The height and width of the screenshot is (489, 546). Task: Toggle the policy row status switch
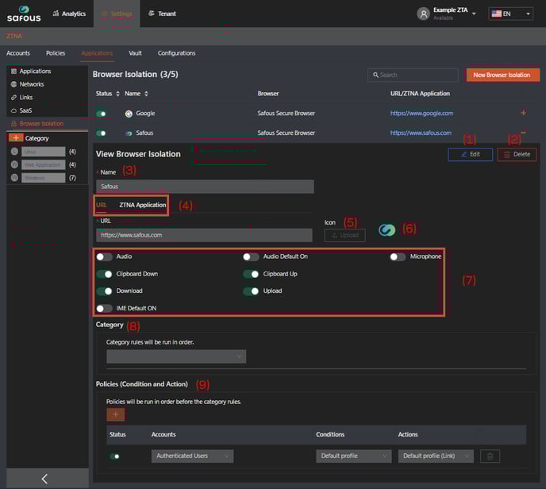(x=114, y=456)
